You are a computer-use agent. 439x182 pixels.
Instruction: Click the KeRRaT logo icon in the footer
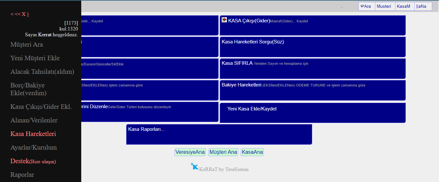point(194,166)
